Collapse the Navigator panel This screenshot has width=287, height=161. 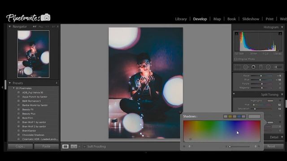(x=10, y=27)
